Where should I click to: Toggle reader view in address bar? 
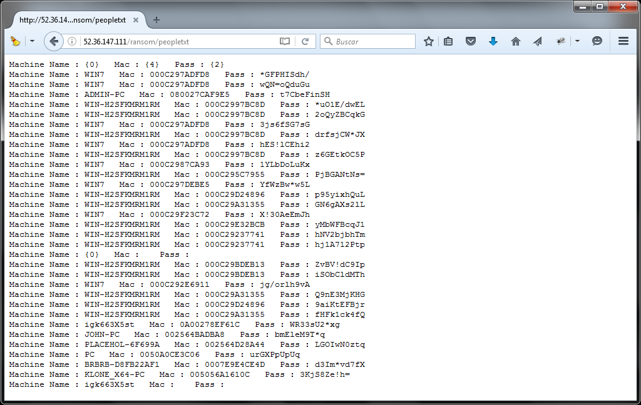click(285, 41)
